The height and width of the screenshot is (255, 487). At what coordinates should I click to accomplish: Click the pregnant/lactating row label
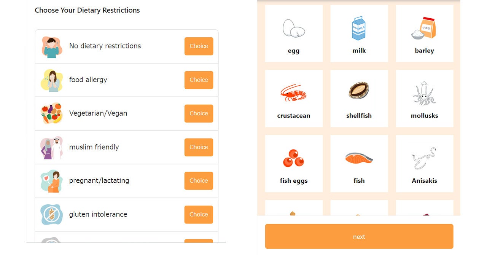tap(99, 181)
